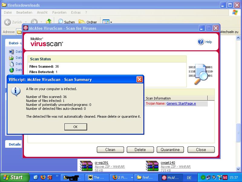
Task: Click the Close button in VirusScan
Action: pos(201,150)
